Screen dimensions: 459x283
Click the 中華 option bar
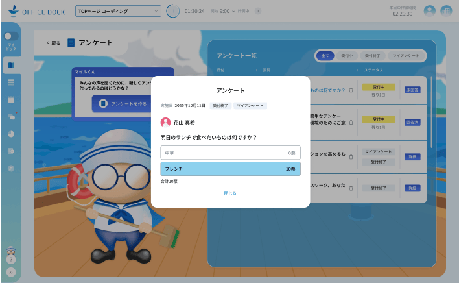coord(230,153)
